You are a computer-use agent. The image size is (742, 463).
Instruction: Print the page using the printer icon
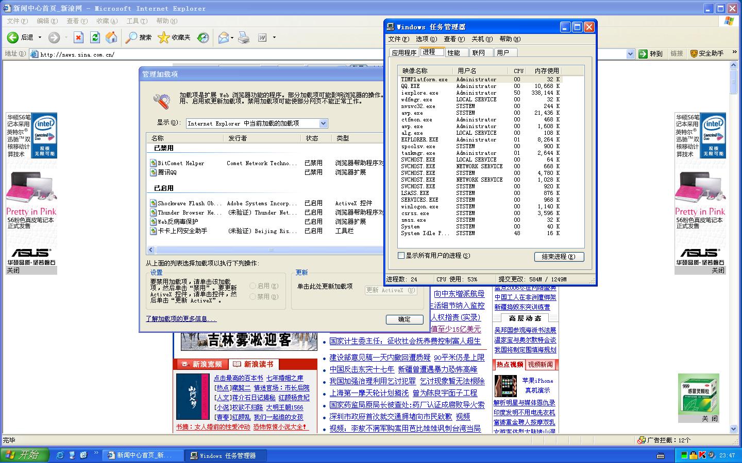244,38
